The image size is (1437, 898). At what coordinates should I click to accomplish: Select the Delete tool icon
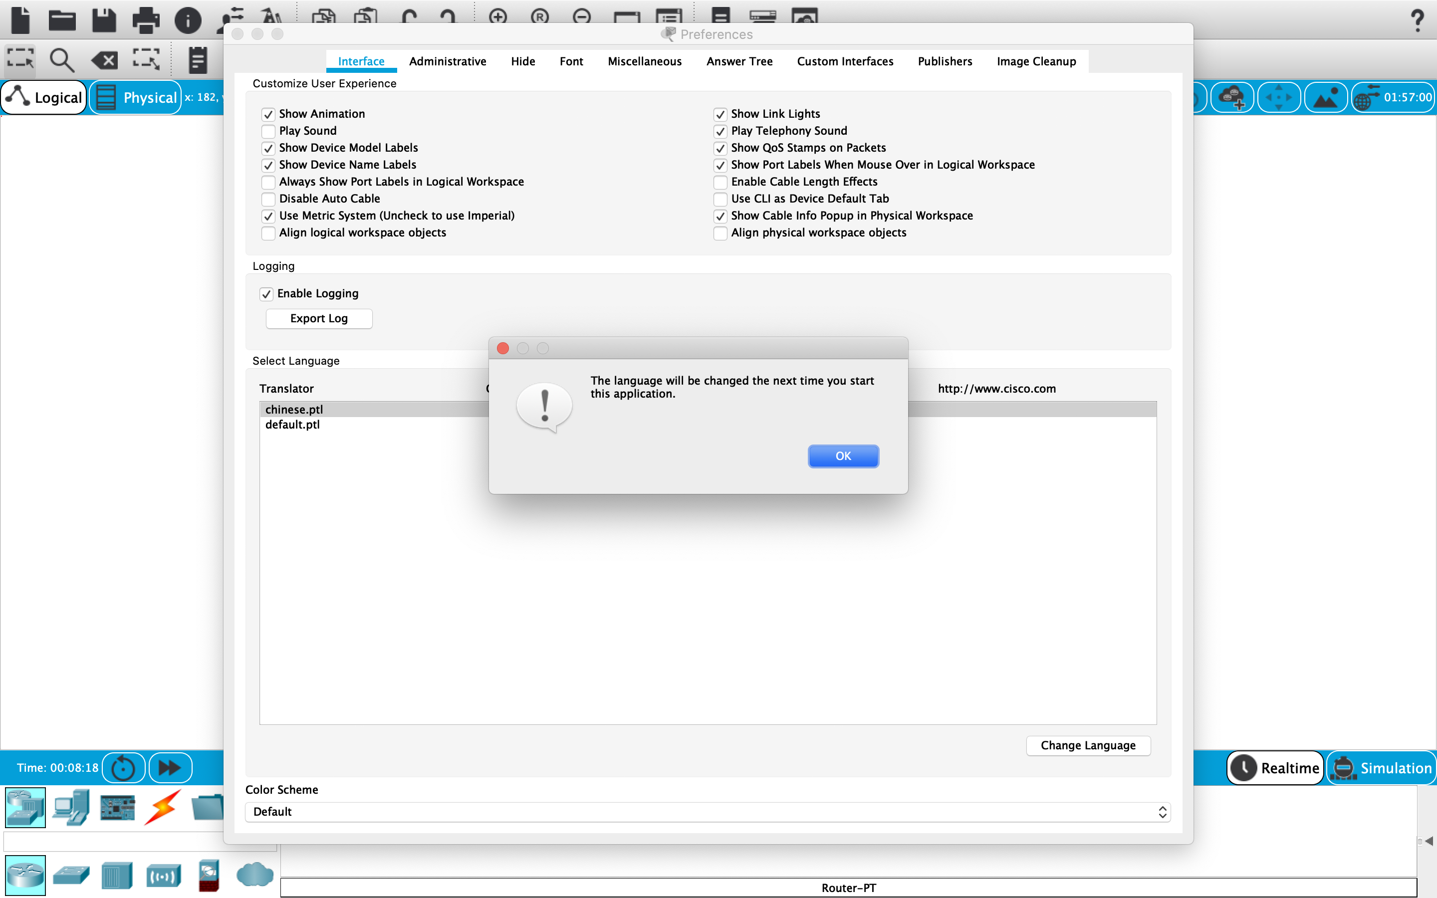pos(104,59)
